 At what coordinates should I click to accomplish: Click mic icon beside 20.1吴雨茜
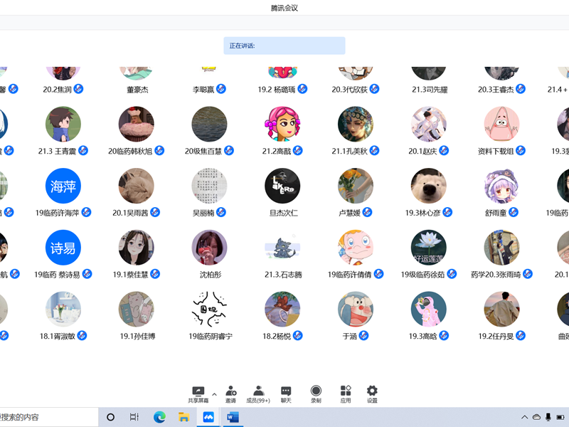(x=155, y=213)
